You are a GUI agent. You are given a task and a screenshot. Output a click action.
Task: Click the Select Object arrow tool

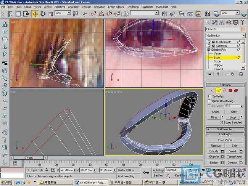[x=3, y=14]
